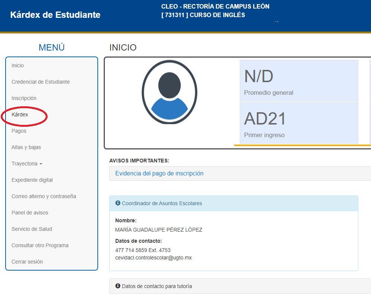Click the info icon beside Datos de contacto para tutoría
Viewport: 371px width, 294px height.
[x=117, y=286]
